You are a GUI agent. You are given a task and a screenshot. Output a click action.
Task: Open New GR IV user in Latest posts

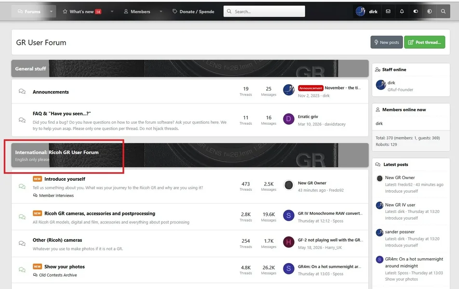(400, 205)
